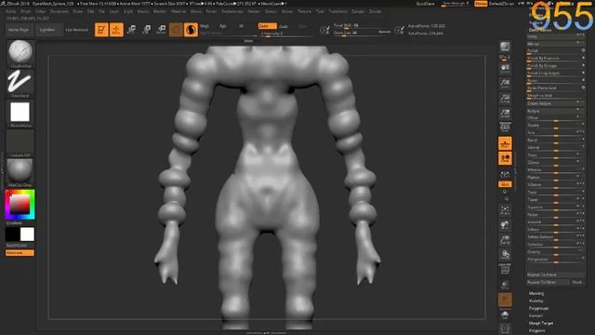Adjust the Focal Shift slider
This screenshot has height=335, width=595.
(x=362, y=25)
